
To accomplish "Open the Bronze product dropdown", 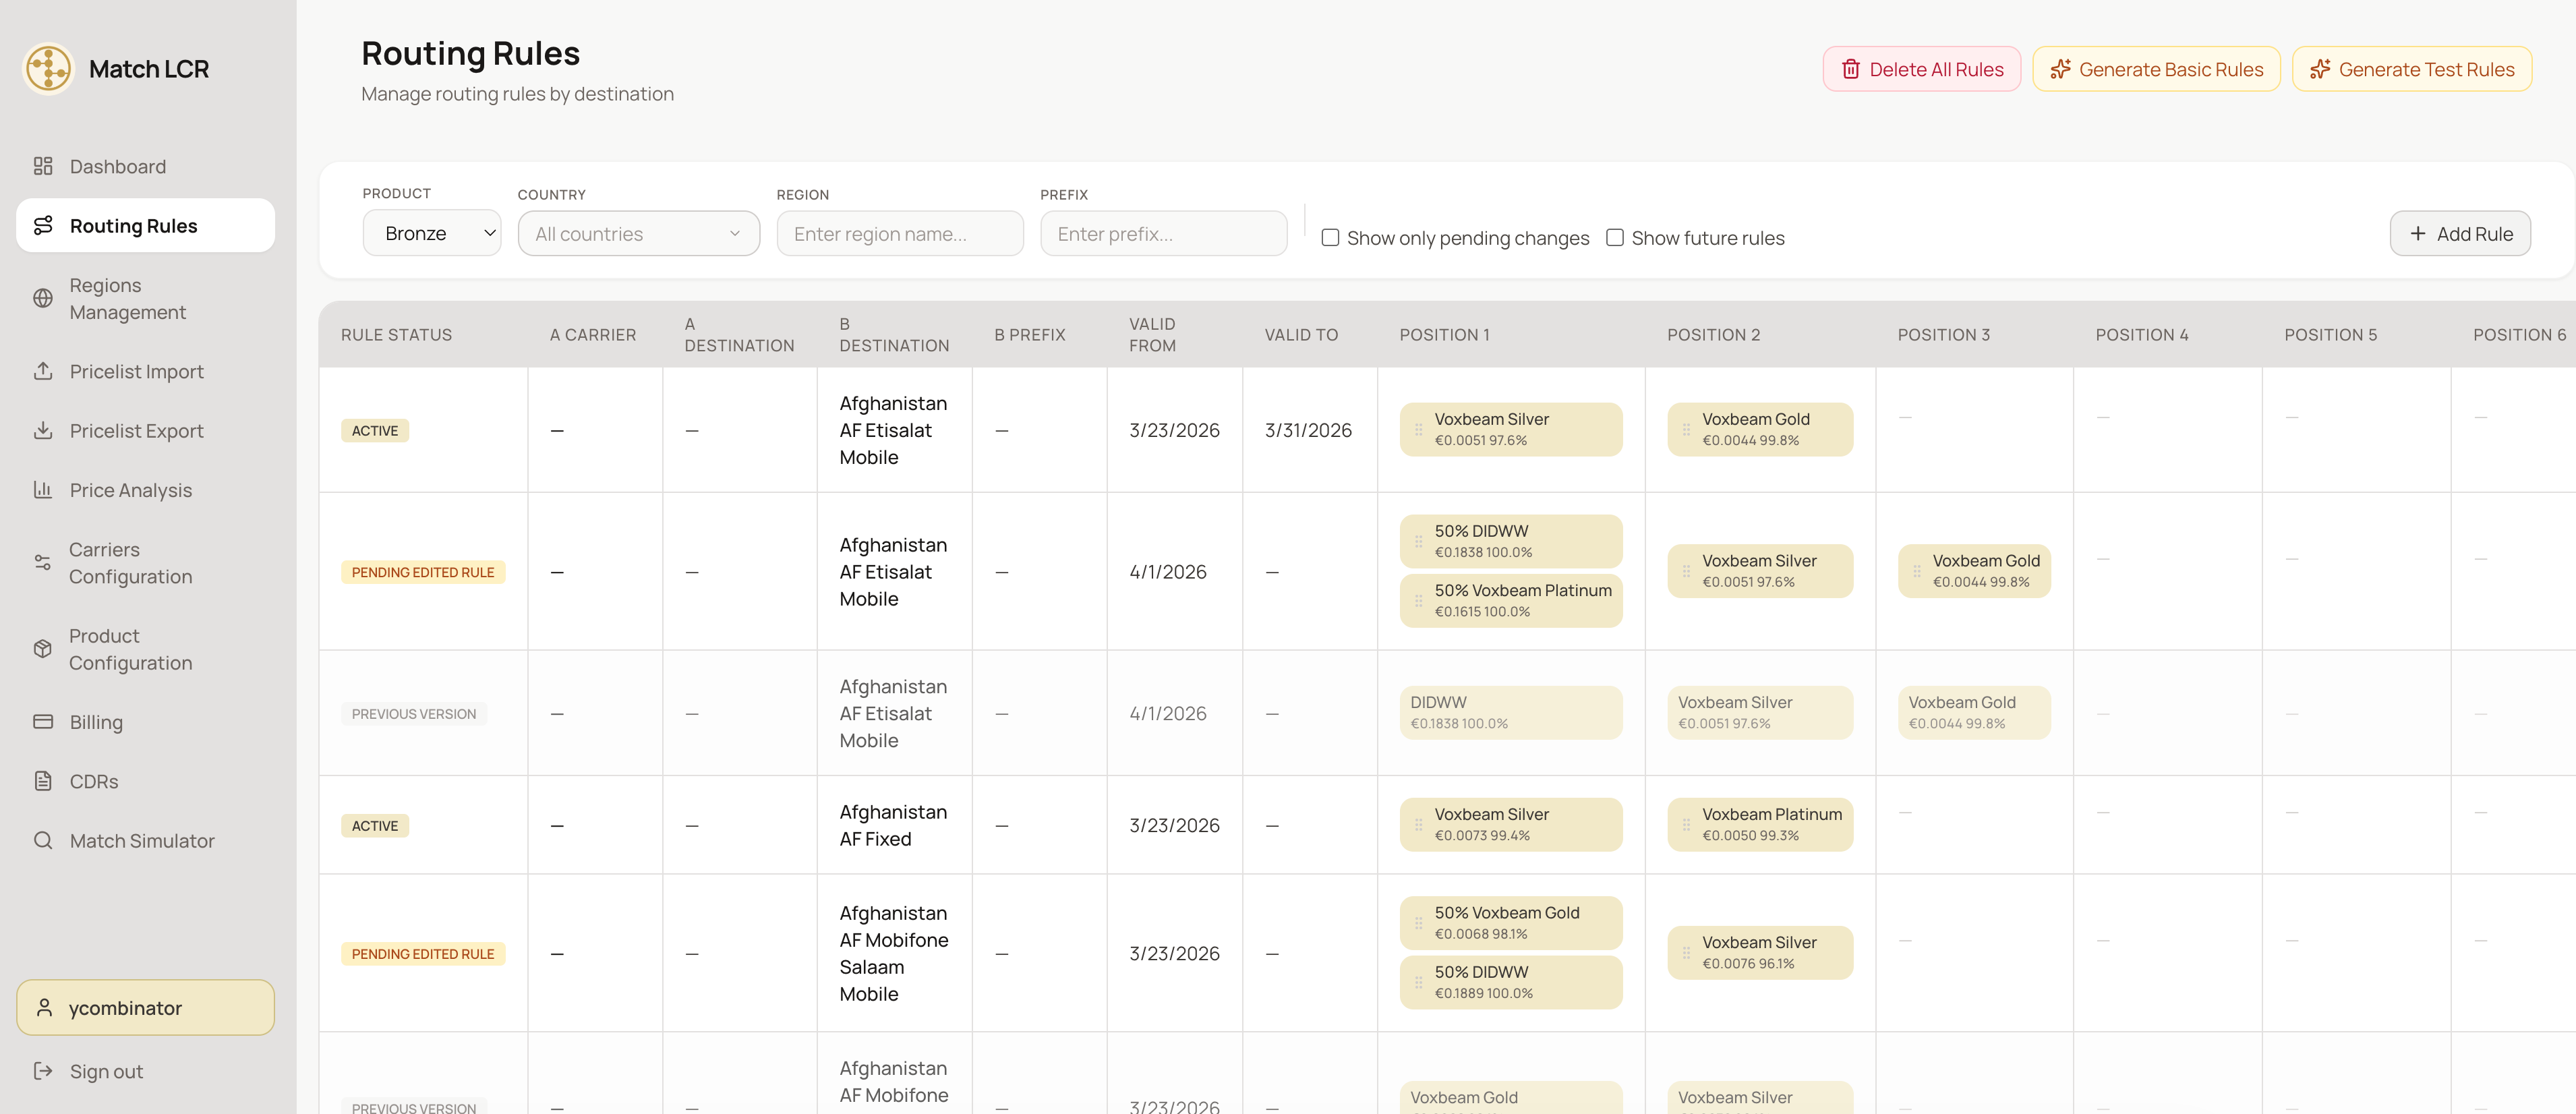I will pos(432,233).
